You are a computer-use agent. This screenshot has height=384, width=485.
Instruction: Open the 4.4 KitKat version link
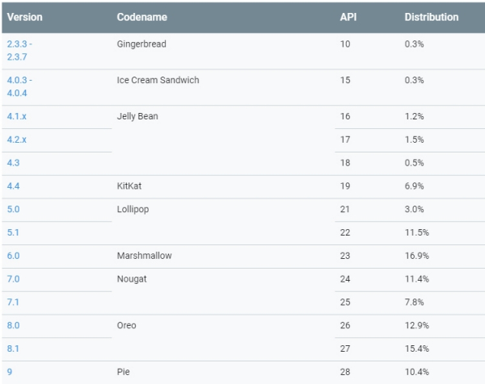tap(12, 186)
